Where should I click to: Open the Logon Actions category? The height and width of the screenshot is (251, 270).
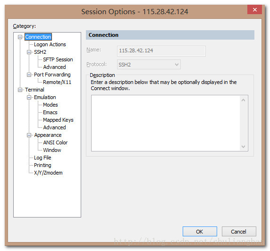(50, 44)
